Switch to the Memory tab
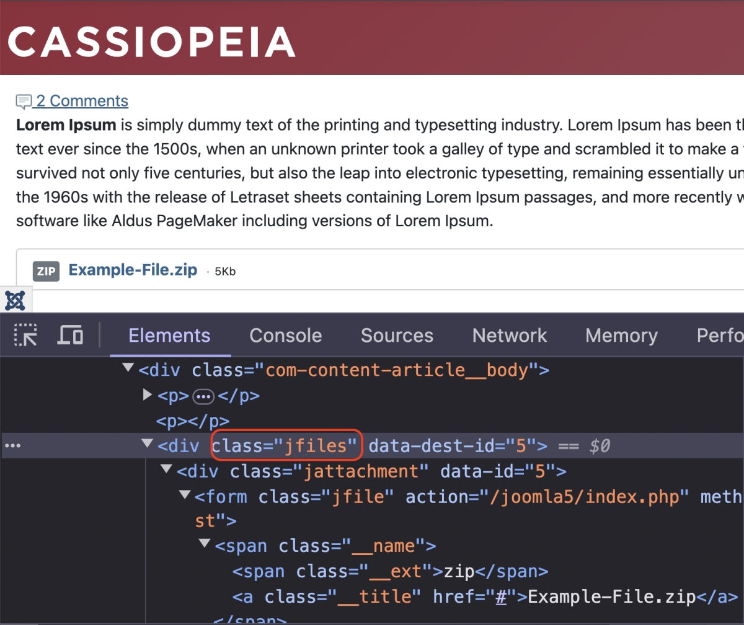744x625 pixels. [621, 335]
